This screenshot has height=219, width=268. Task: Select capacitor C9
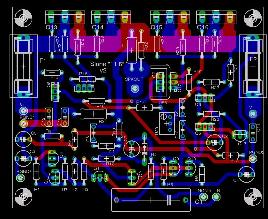coord(183,108)
